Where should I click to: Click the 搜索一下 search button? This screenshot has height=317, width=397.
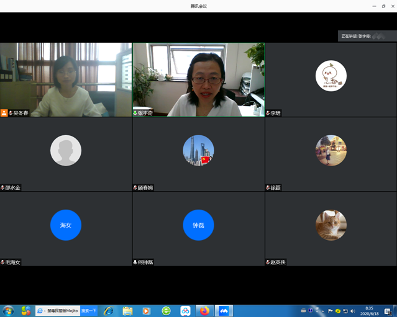(x=89, y=310)
